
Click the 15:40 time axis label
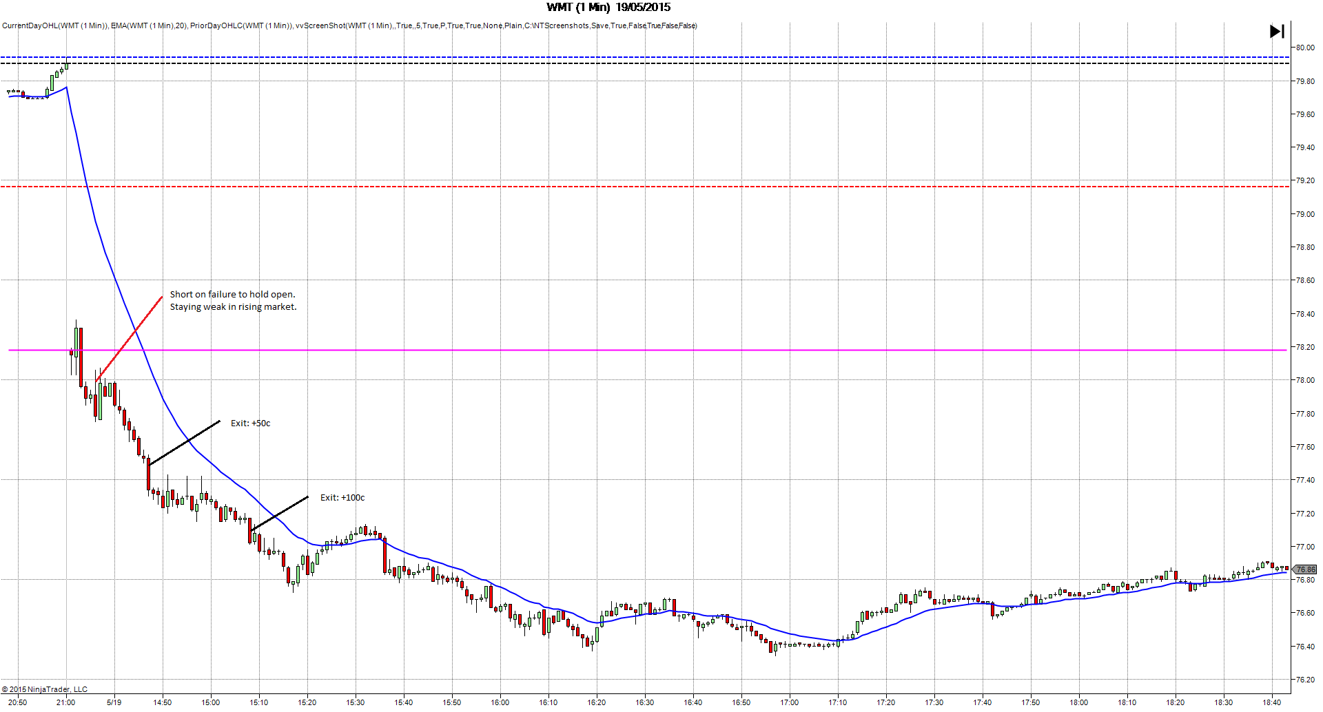(x=404, y=702)
